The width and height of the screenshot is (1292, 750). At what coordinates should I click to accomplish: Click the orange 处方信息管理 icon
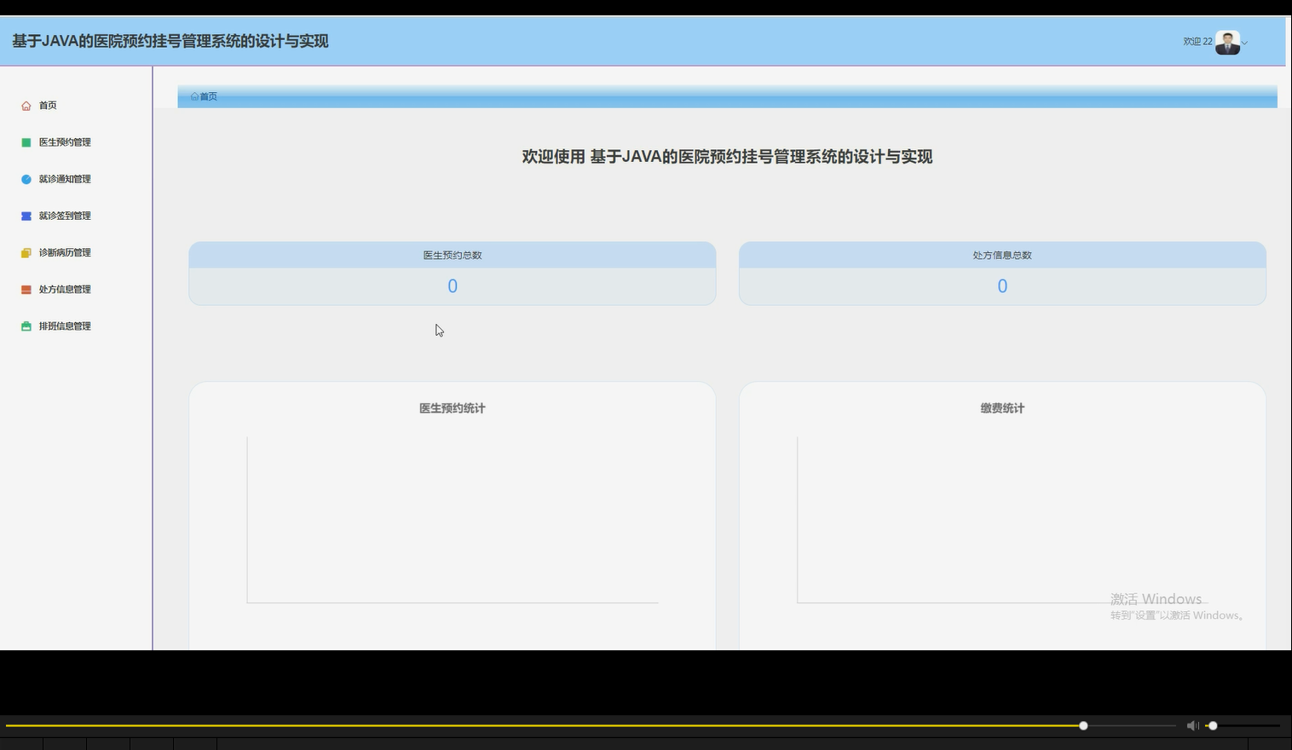[26, 290]
